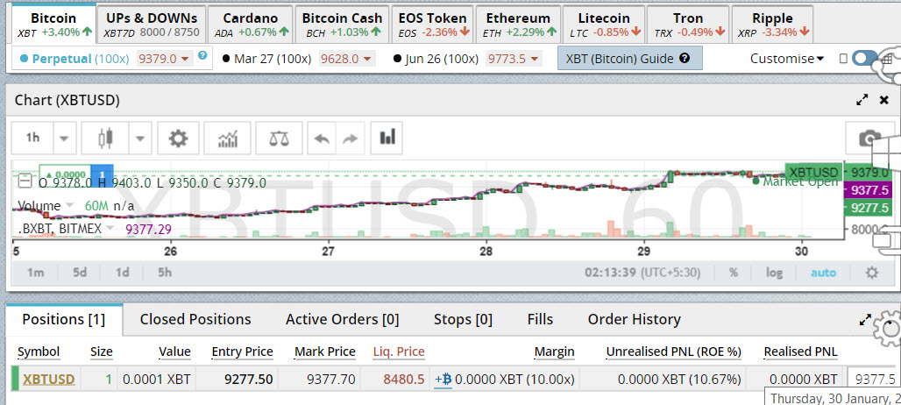The image size is (901, 405).
Task: Open Mar 27 9628.0 price dropdown
Action: pyautogui.click(x=348, y=59)
